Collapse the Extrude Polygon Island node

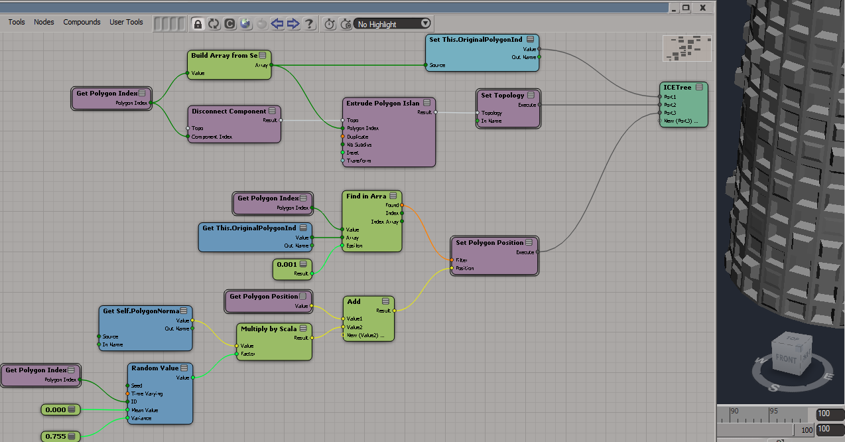[426, 103]
